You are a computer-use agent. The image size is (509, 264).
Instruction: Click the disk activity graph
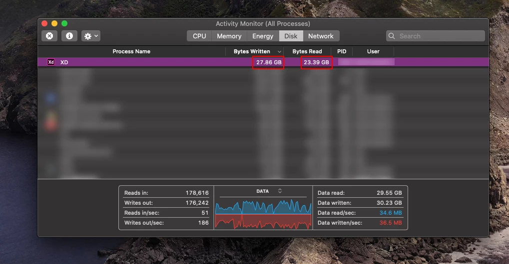tap(263, 214)
